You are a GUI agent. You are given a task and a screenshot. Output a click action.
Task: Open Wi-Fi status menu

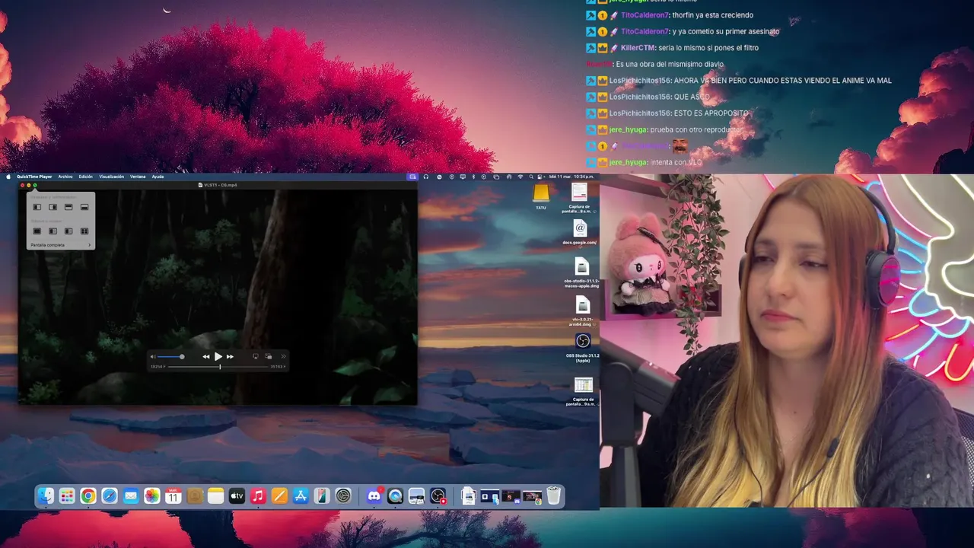pos(520,177)
